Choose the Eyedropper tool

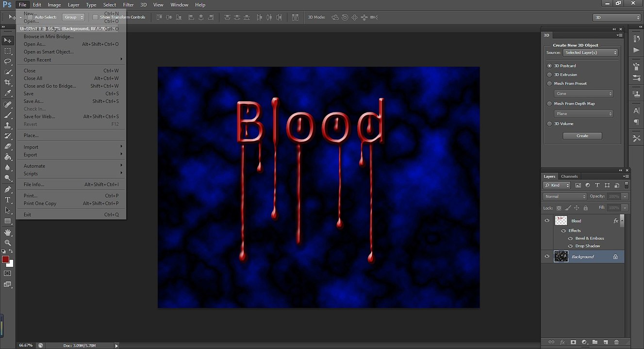pyautogui.click(x=8, y=93)
